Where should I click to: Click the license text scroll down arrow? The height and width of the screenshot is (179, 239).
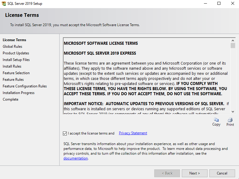click(x=233, y=112)
